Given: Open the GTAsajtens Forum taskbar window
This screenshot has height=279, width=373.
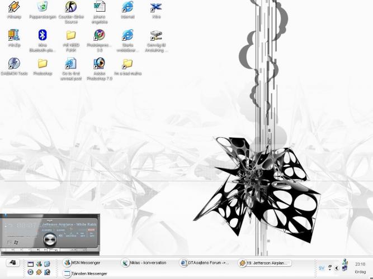Looking at the screenshot, I should pyautogui.click(x=206, y=263).
